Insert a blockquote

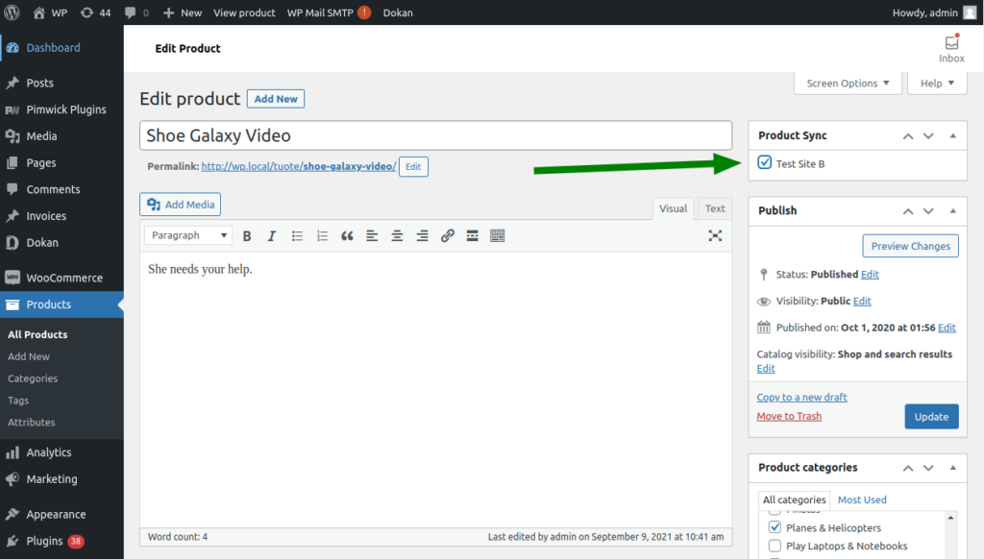(x=347, y=235)
